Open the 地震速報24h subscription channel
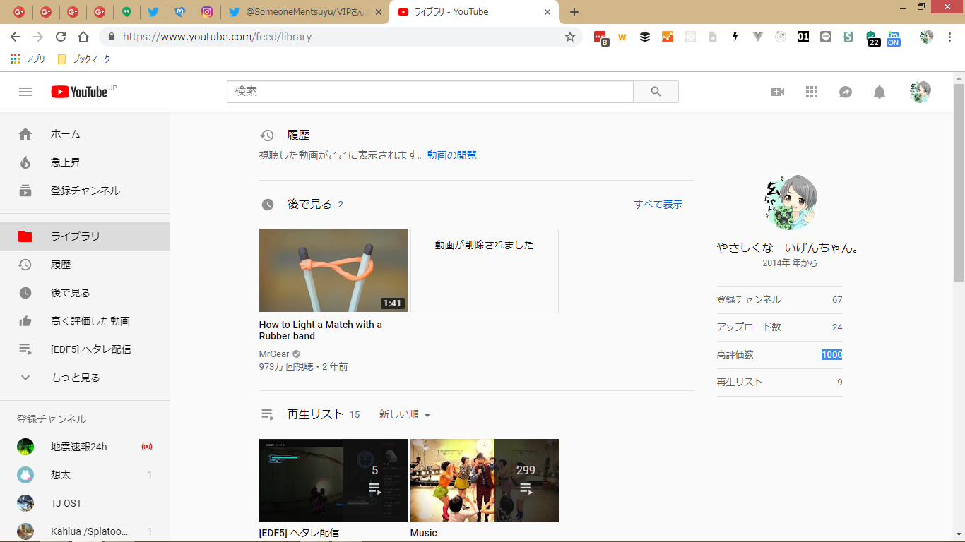 pos(78,447)
